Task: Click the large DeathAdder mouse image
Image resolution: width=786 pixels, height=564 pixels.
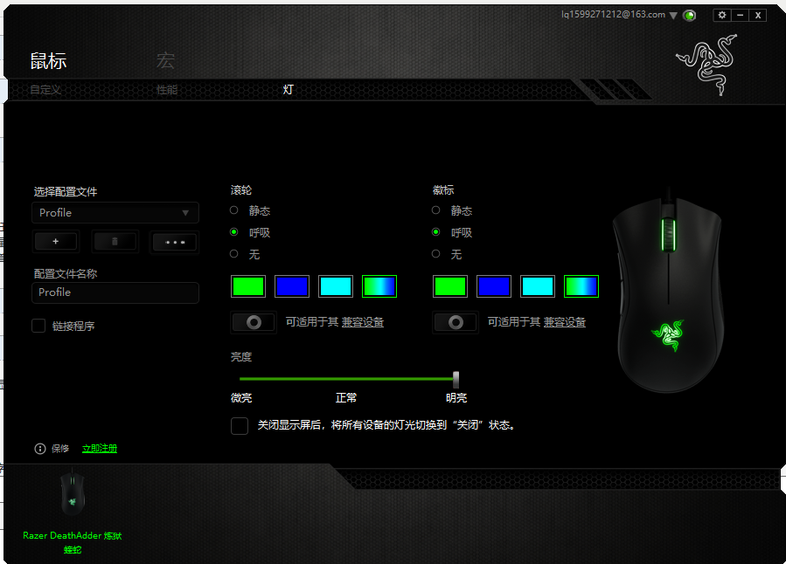Action: [x=669, y=292]
